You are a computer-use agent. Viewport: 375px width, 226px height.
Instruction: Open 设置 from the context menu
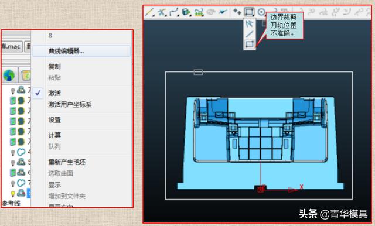coord(54,119)
